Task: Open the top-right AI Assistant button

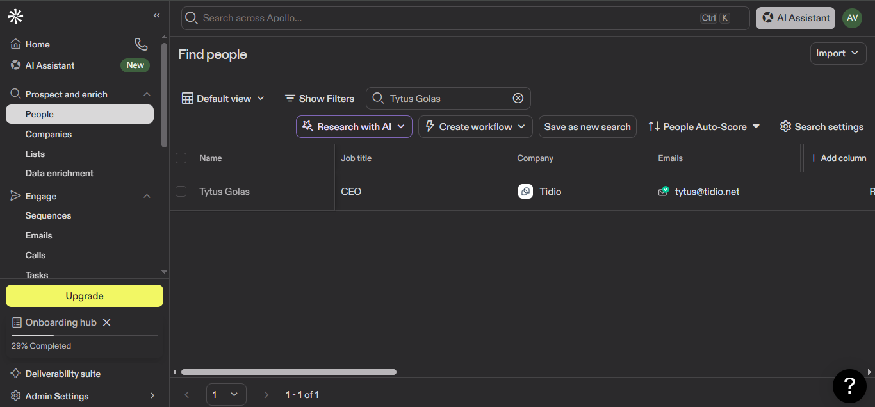Action: 795,18
